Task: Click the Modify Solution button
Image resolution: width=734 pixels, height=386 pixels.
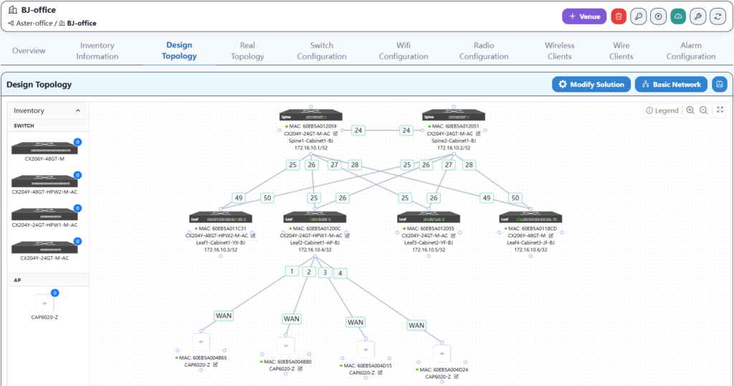Action: click(x=591, y=84)
